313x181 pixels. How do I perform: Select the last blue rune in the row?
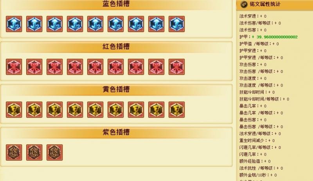pos(177,24)
